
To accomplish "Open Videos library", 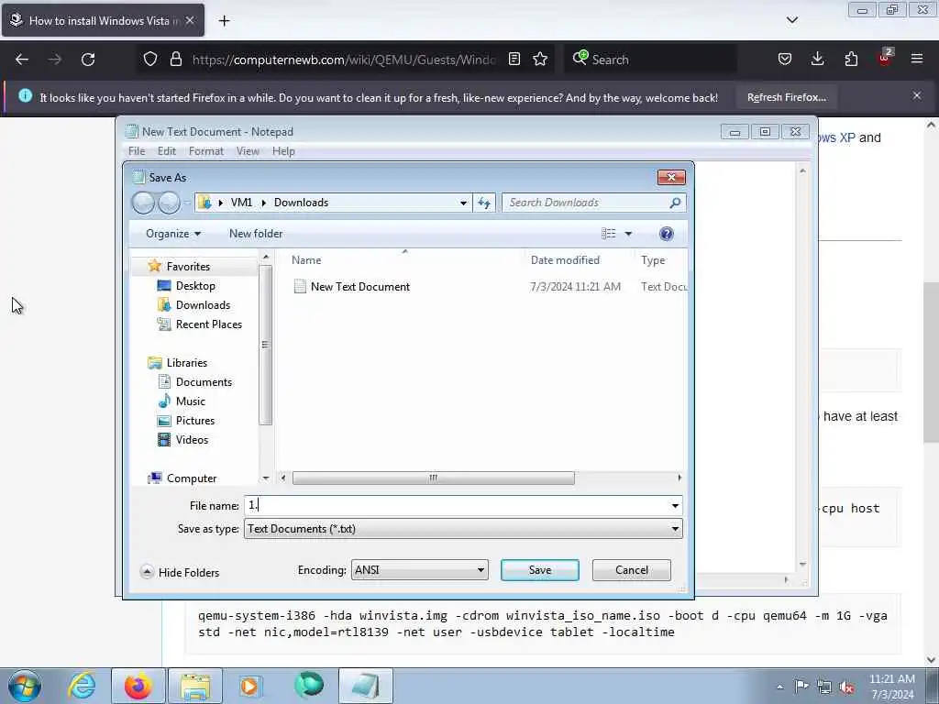I will (192, 439).
